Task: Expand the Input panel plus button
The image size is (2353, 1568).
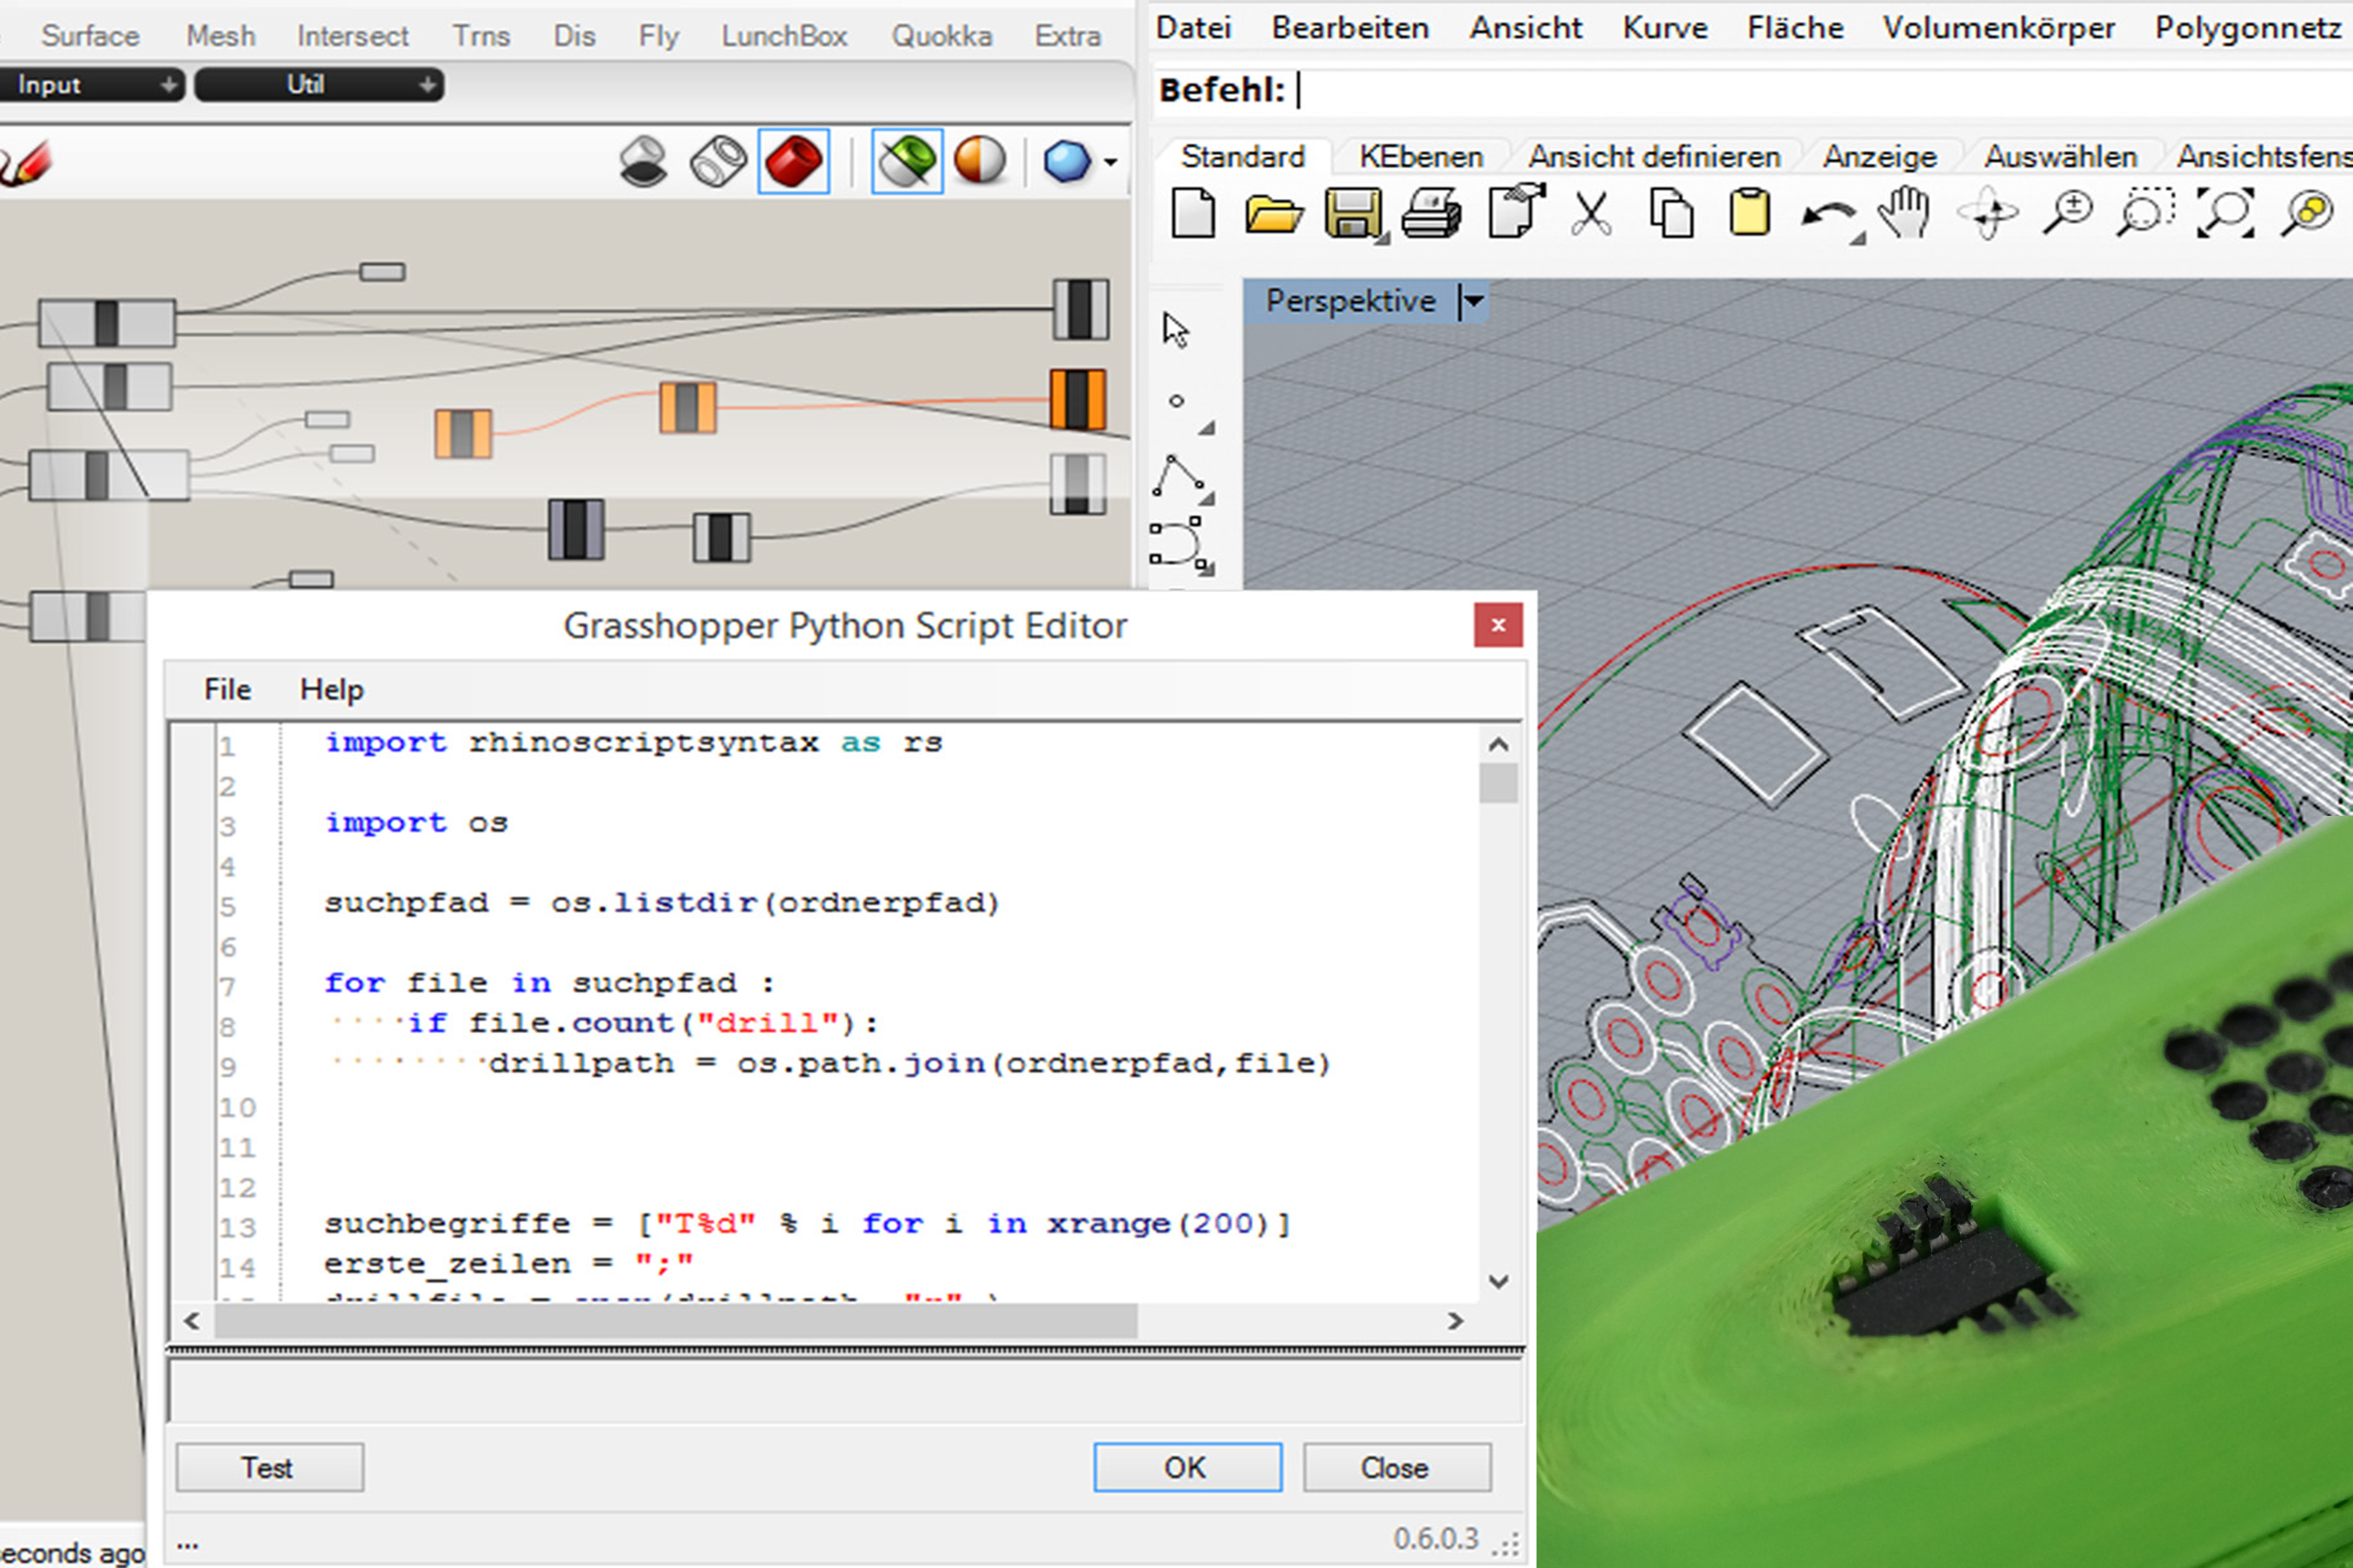Action: 168,85
